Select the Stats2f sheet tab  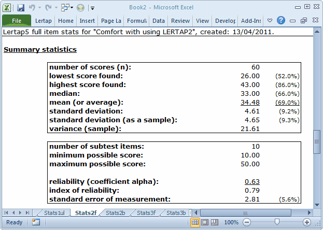point(86,213)
